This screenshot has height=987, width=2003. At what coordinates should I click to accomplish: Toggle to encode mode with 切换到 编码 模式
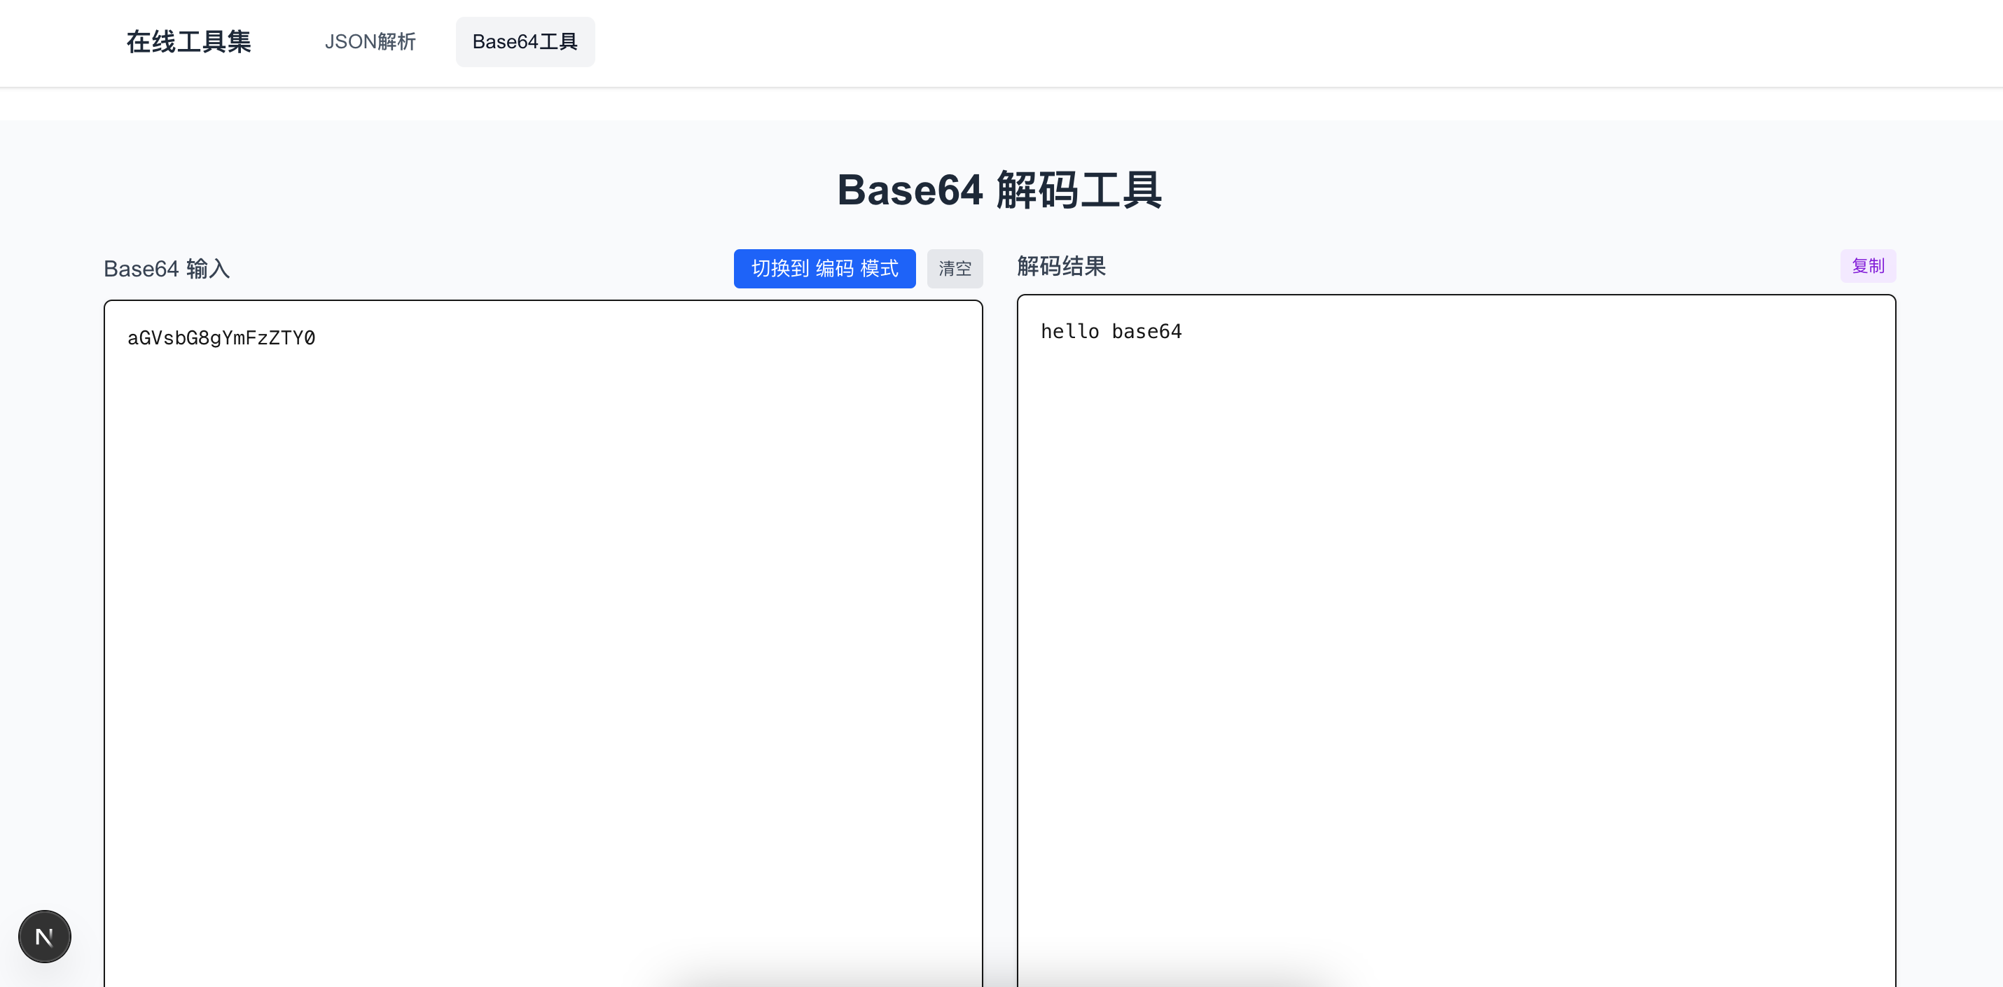pyautogui.click(x=824, y=269)
